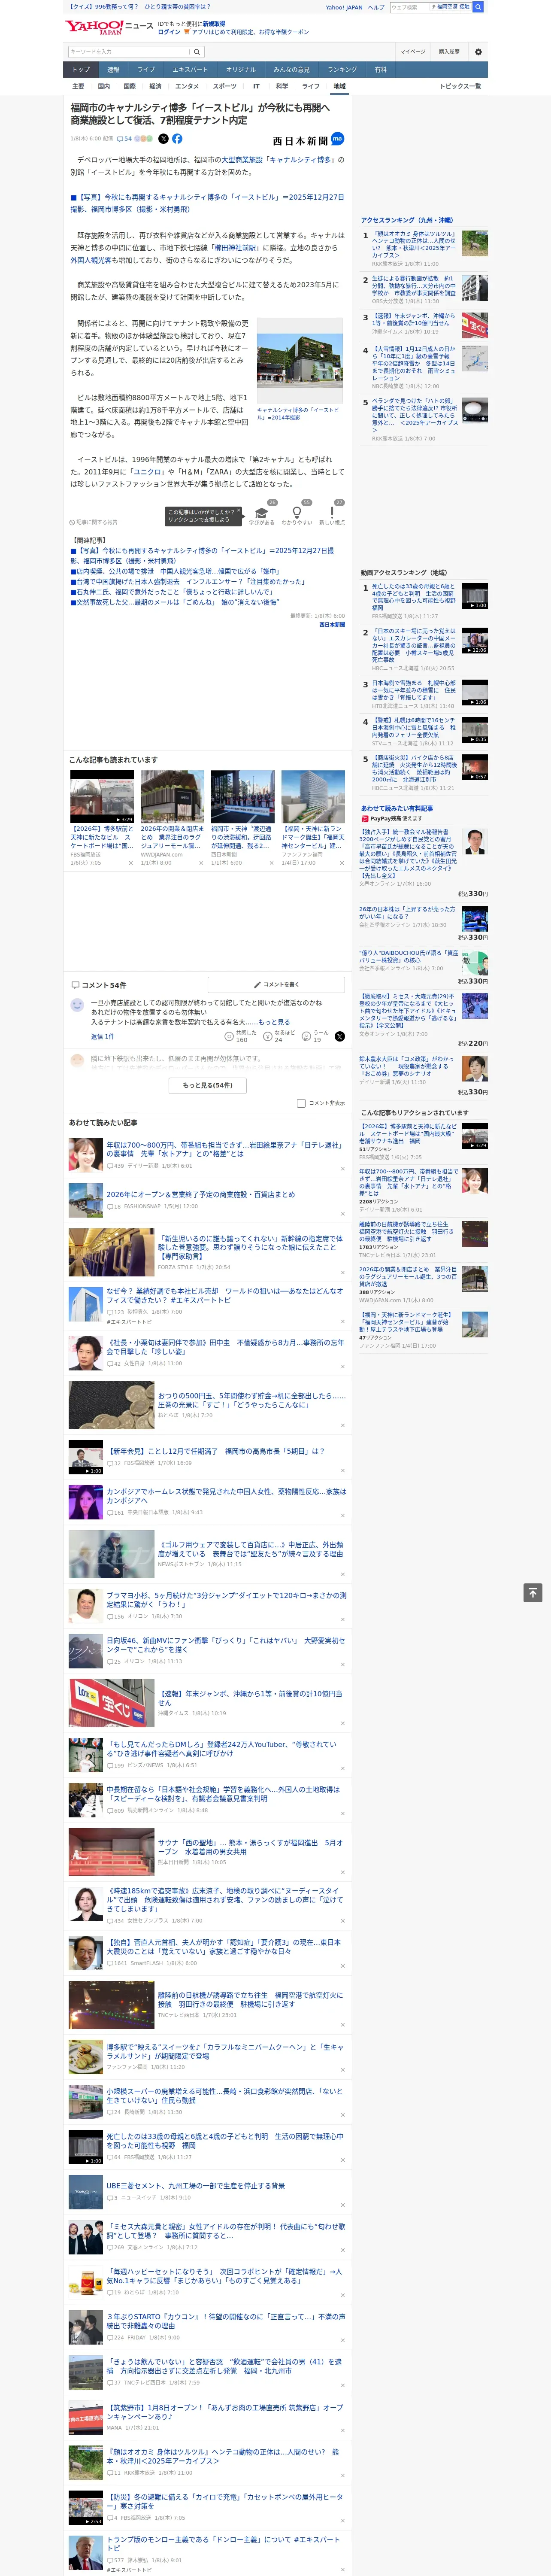Viewport: 551px width, 2576px height.
Task: Open article UBE三菱セメント、九州工場の一部
Action: (196, 2186)
